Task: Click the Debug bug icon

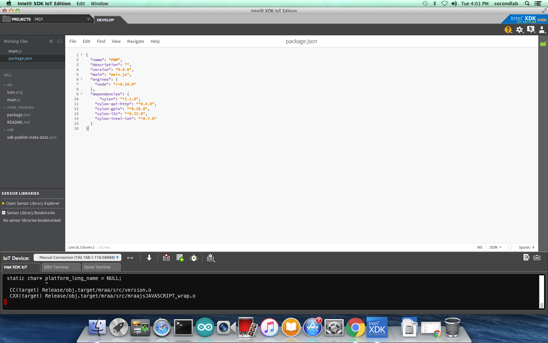Action: click(x=194, y=258)
